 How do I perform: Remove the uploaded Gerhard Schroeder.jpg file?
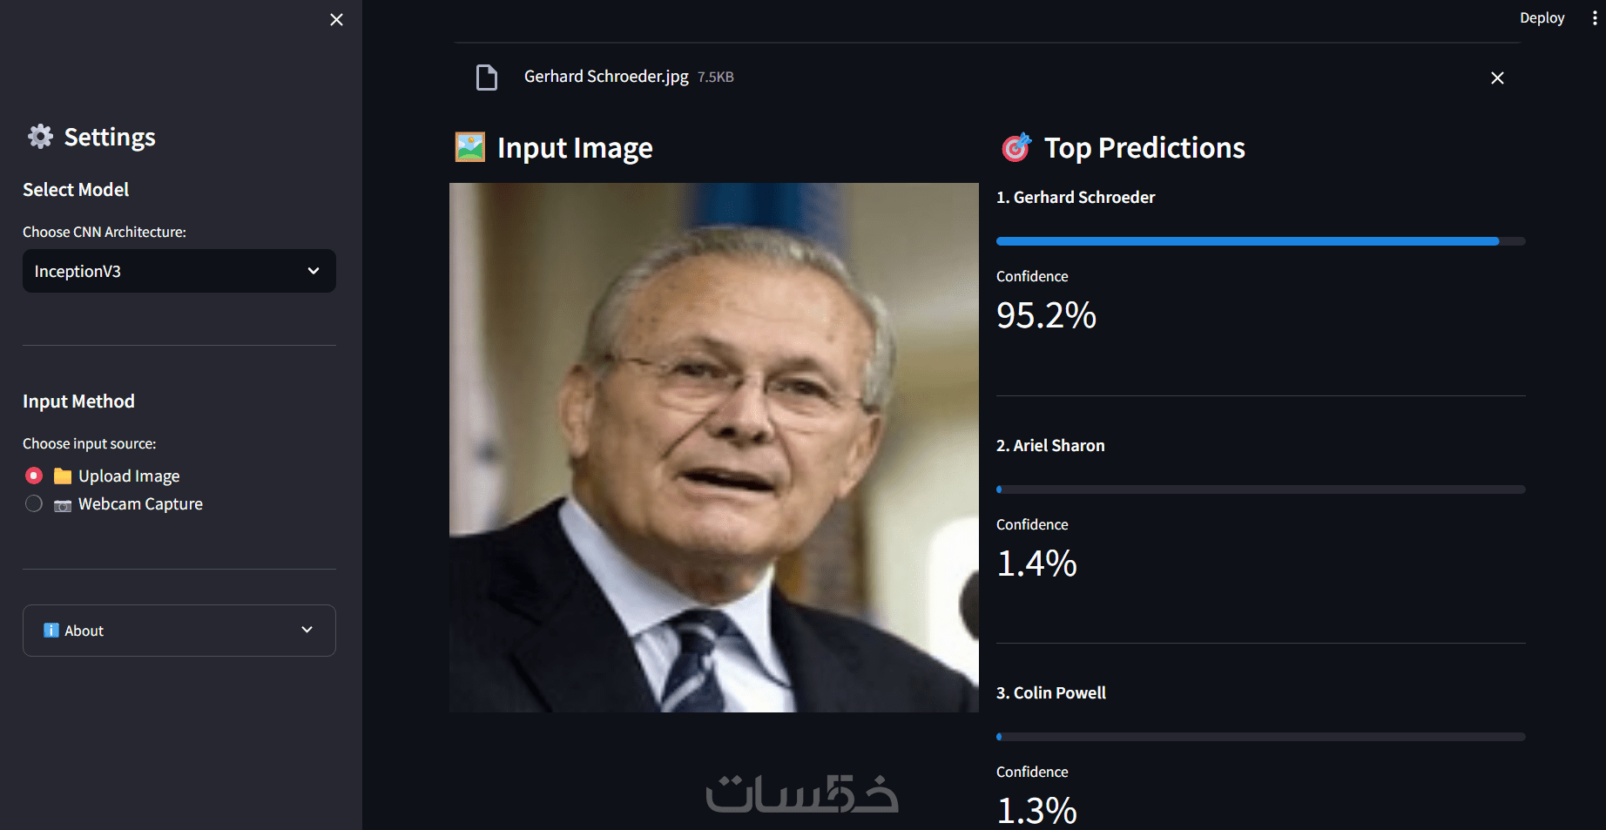pyautogui.click(x=1497, y=78)
